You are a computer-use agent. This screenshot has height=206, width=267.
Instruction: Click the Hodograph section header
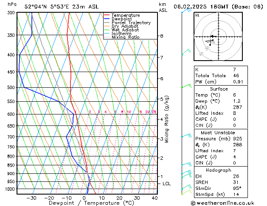pos(219,170)
